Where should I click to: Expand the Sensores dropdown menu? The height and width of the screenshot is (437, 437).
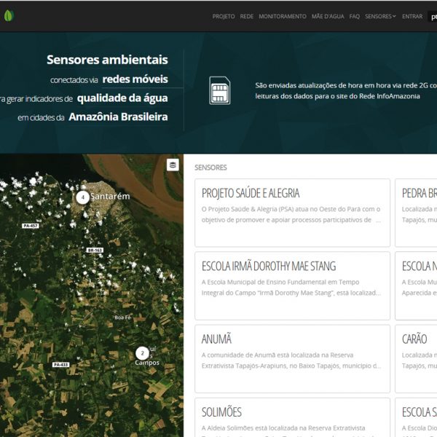point(380,16)
